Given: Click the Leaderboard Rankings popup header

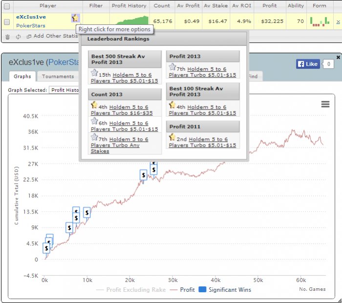Looking at the screenshot, I should [164, 39].
